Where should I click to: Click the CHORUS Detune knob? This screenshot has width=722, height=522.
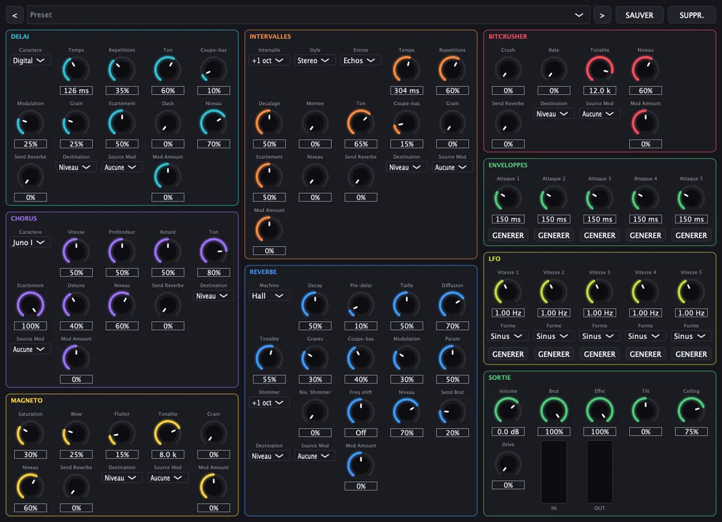point(76,305)
